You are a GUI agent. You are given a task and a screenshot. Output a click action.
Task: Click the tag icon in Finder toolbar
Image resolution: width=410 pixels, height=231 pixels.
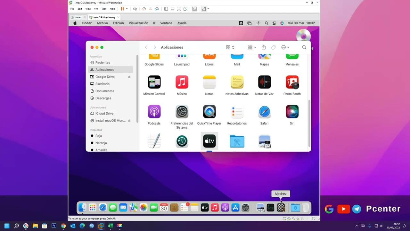[273, 47]
